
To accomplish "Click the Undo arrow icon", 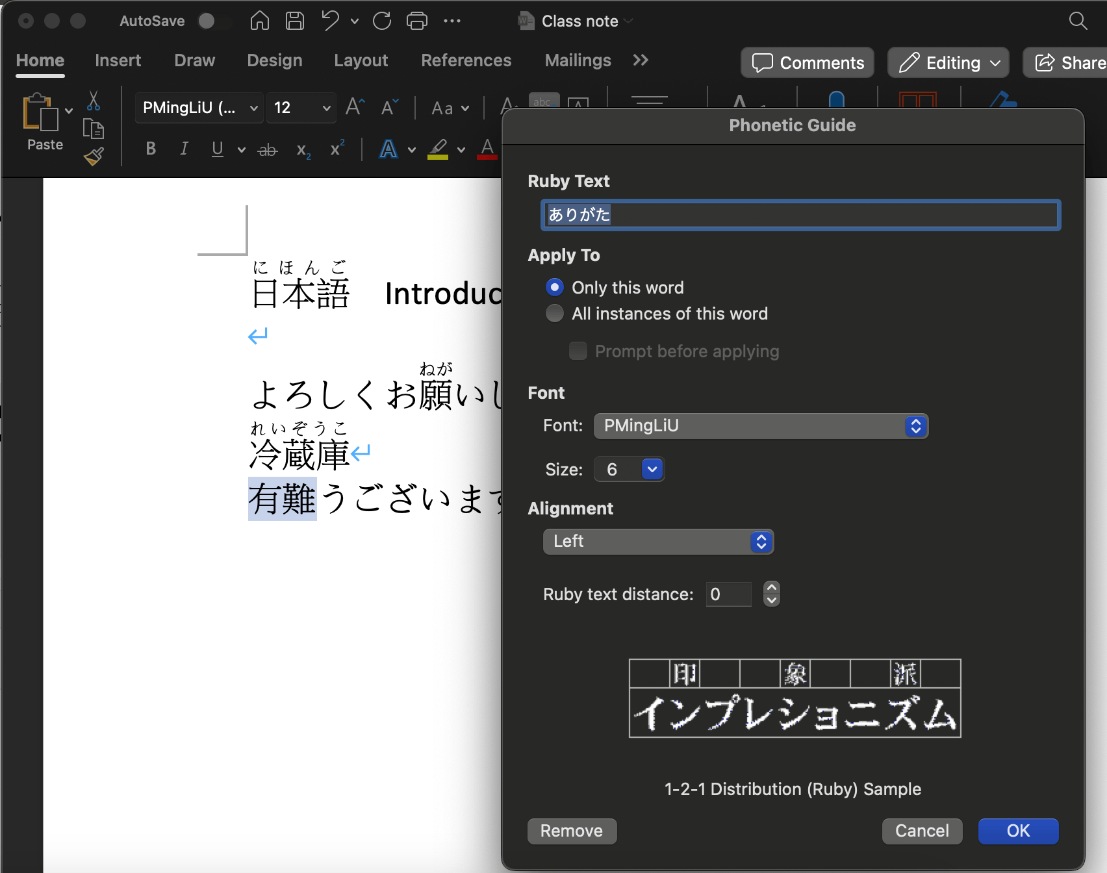I will click(330, 21).
